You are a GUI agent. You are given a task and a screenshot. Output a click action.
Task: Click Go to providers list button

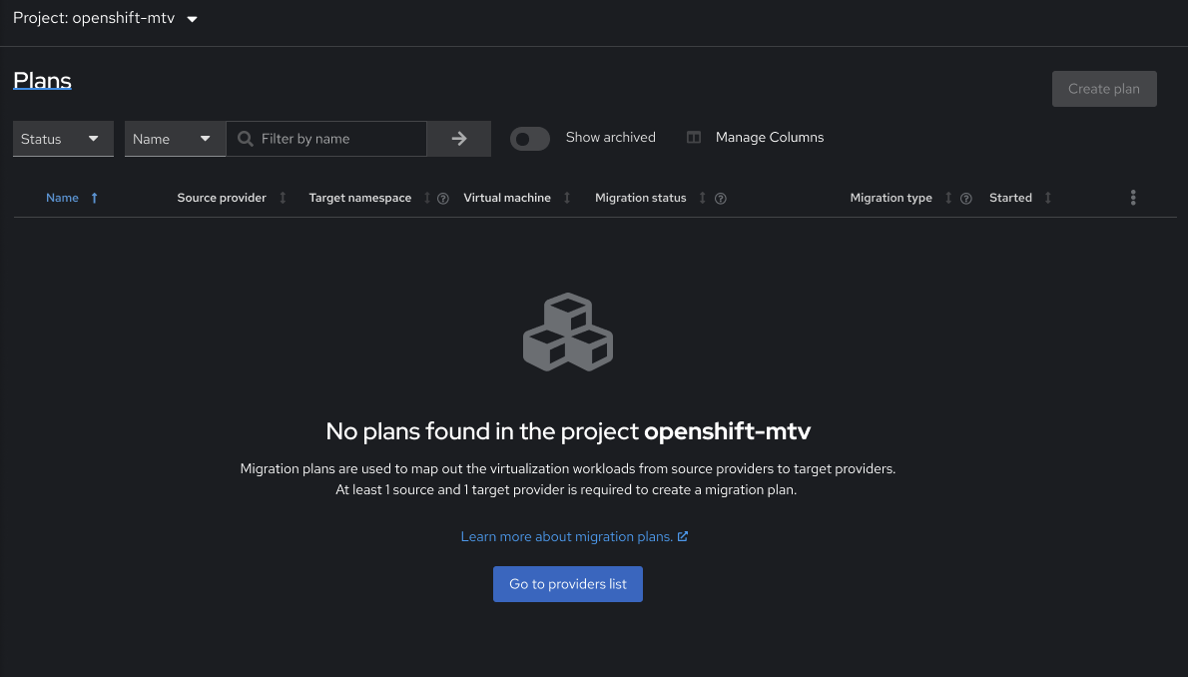[x=567, y=584]
